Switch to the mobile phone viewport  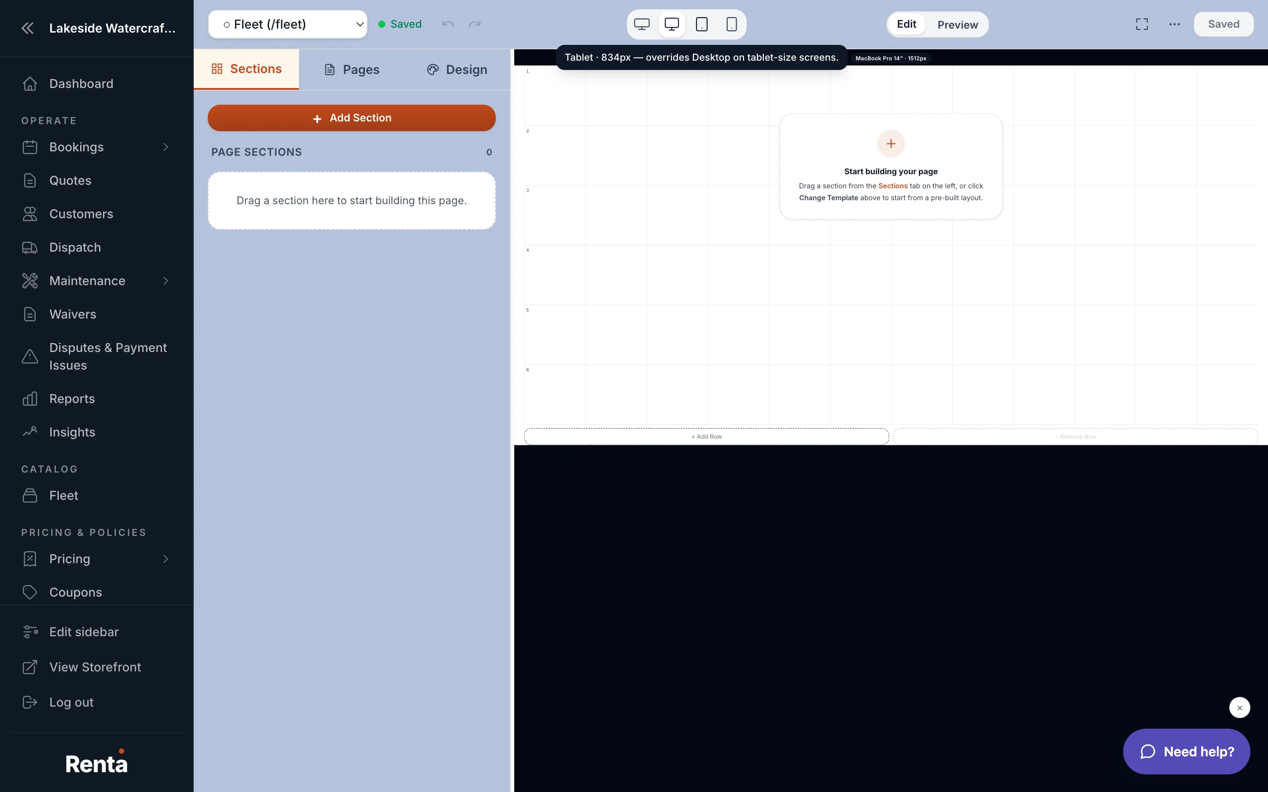(731, 24)
